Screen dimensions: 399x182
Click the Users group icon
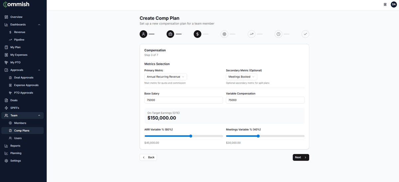pyautogui.click(x=10, y=138)
